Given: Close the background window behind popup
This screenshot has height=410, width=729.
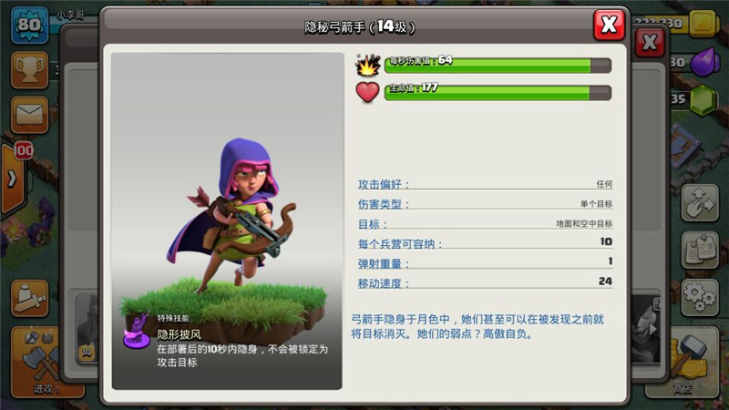Looking at the screenshot, I should click(650, 43).
